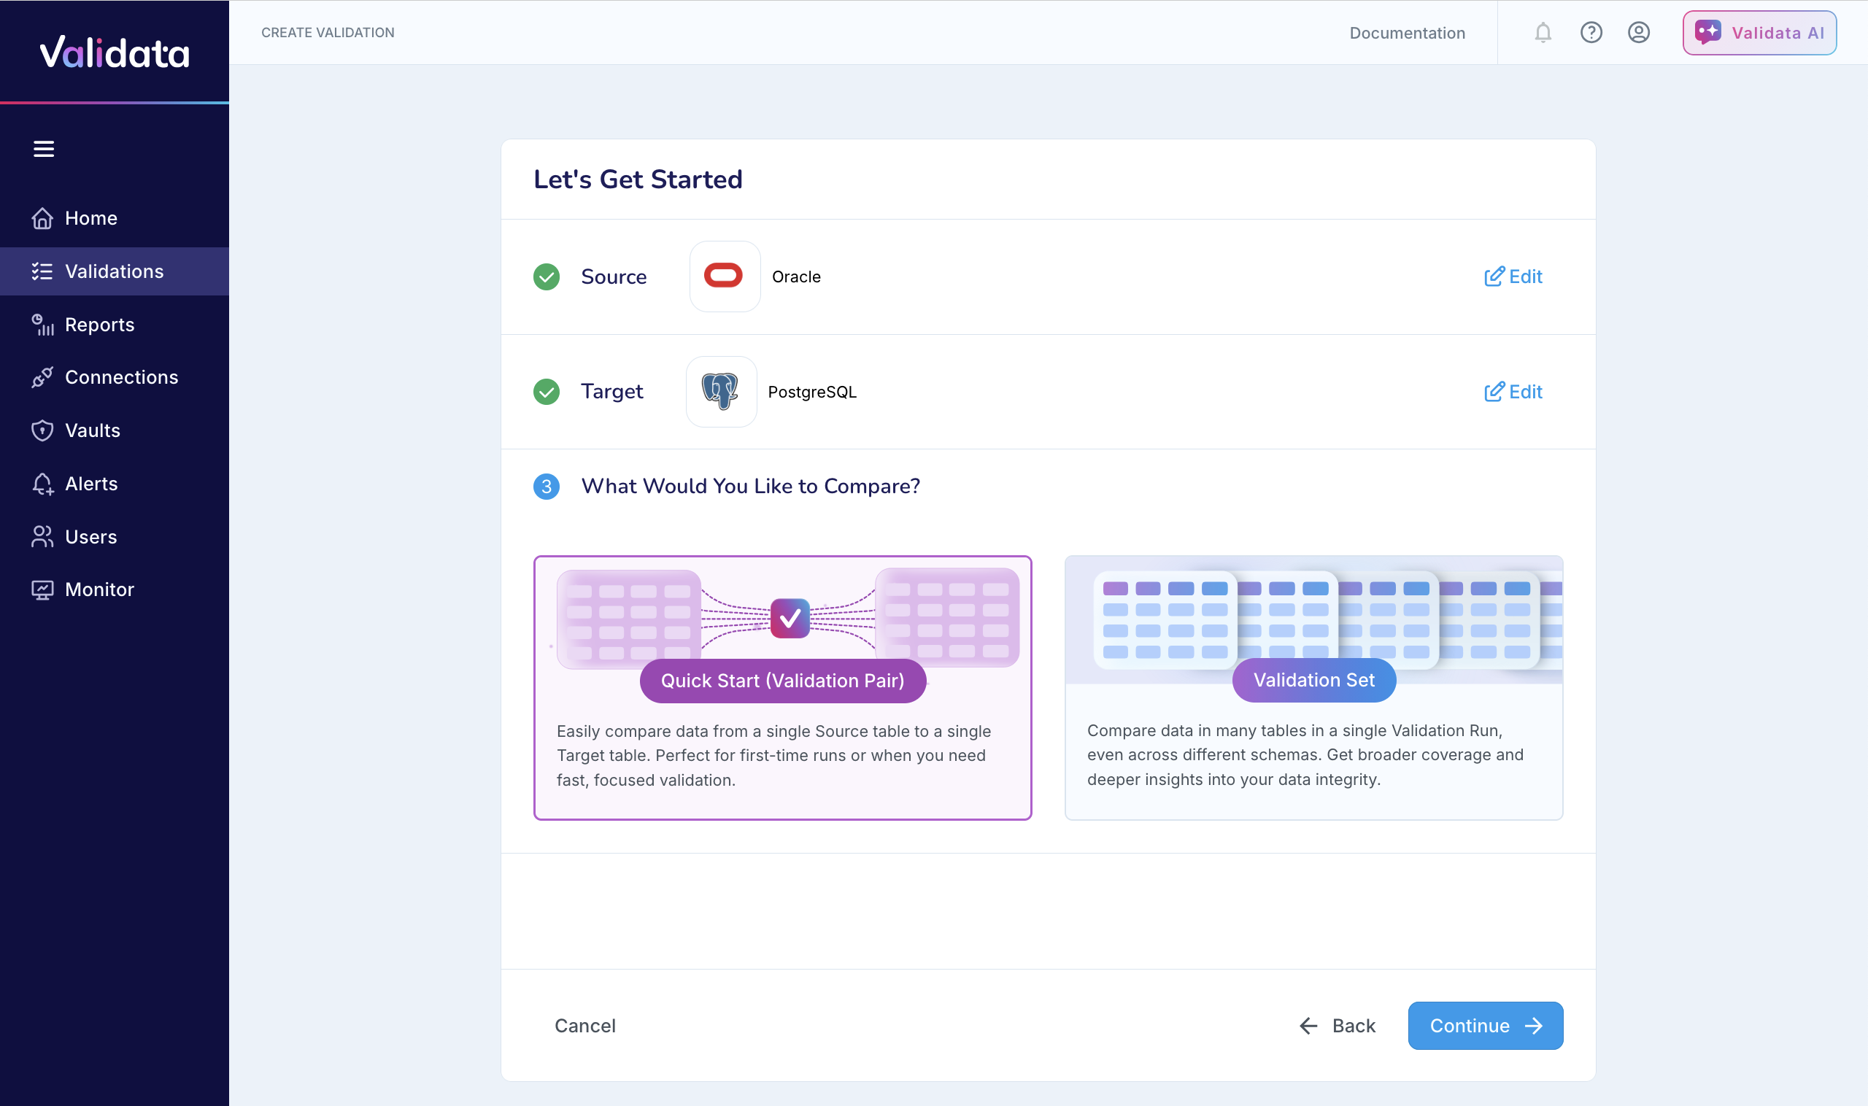1868x1106 pixels.
Task: Open the Home section in the sidebar
Action: coord(90,217)
